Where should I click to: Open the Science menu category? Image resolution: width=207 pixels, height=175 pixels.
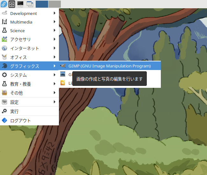[29, 31]
